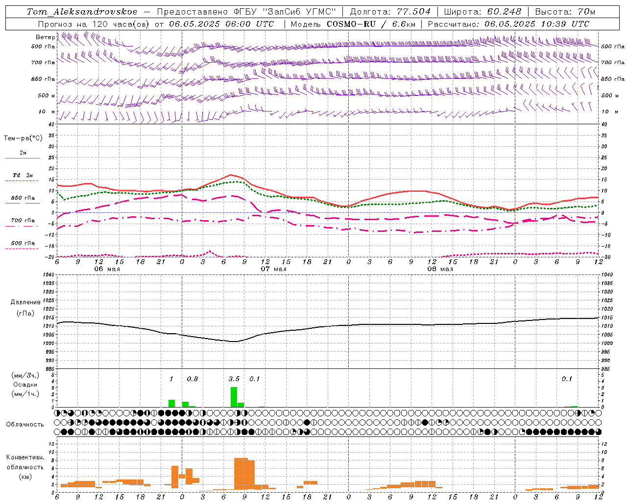
Task: Click the Конвективн. label
Action: 25,457
